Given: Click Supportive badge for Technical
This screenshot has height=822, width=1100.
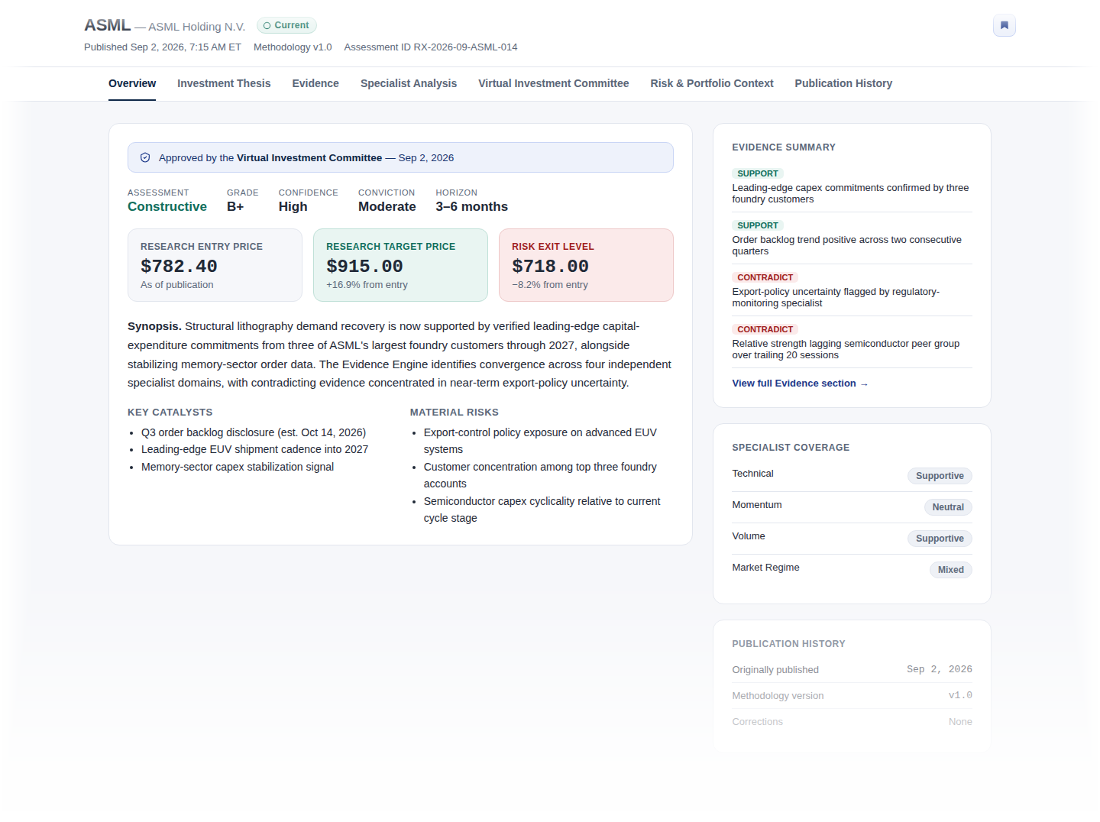Looking at the screenshot, I should 940,476.
